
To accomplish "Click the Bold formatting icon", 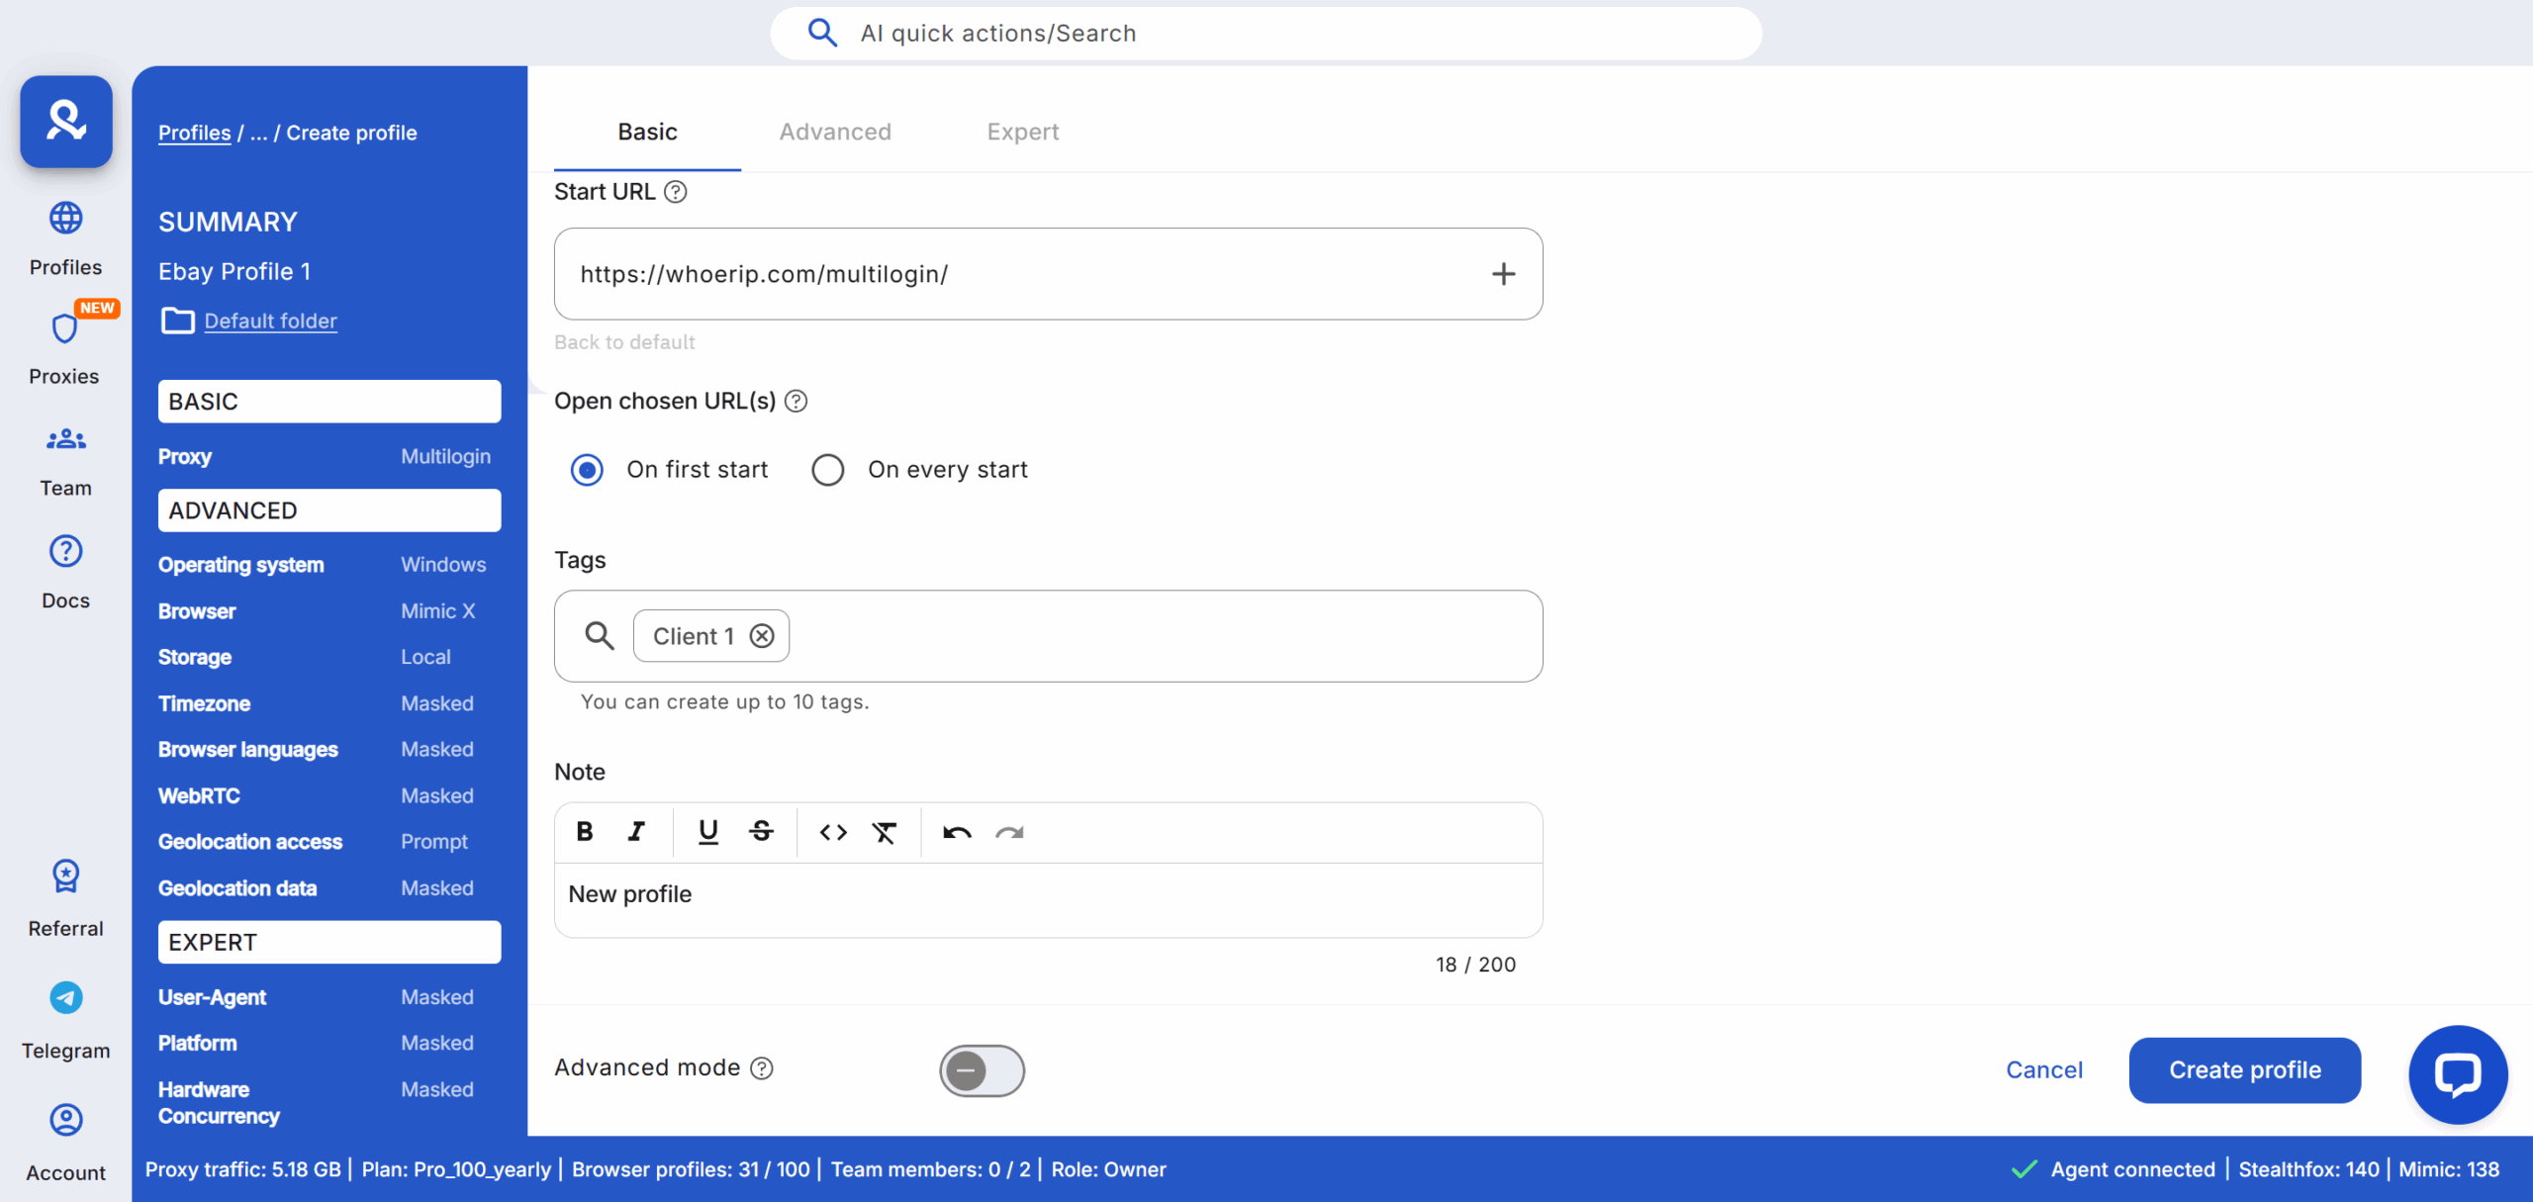I will coord(585,832).
